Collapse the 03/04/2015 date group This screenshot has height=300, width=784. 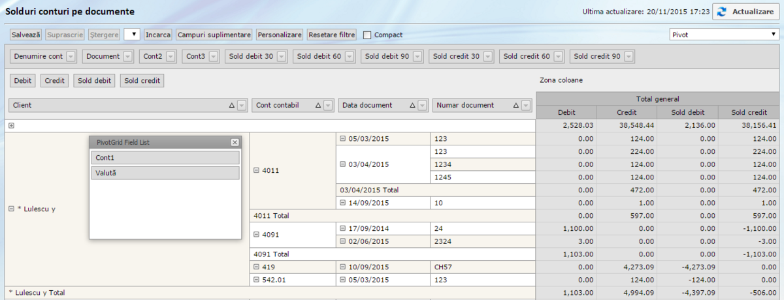click(x=342, y=164)
